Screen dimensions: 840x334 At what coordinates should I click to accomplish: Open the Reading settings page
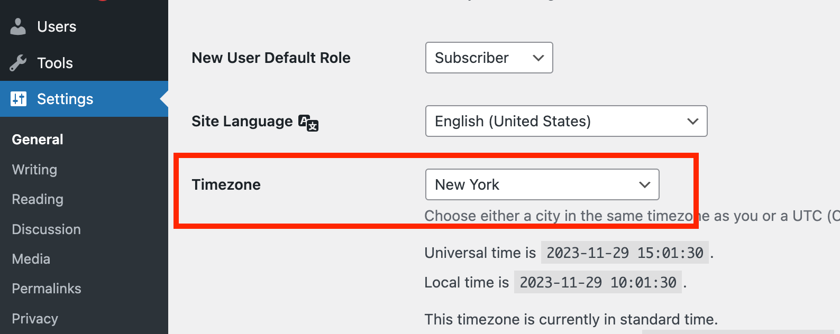click(x=37, y=199)
